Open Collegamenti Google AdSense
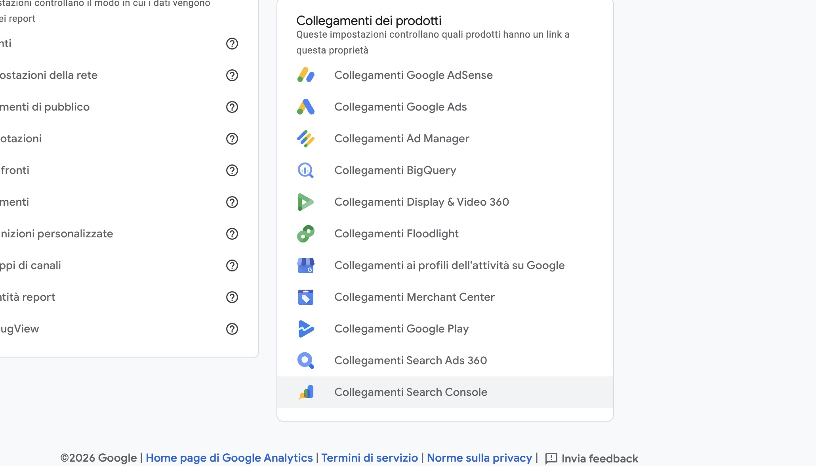Viewport: 816px width, 466px height. click(445, 75)
